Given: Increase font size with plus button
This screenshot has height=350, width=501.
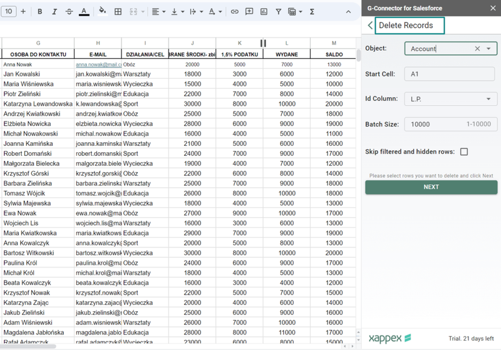Looking at the screenshot, I should point(23,11).
